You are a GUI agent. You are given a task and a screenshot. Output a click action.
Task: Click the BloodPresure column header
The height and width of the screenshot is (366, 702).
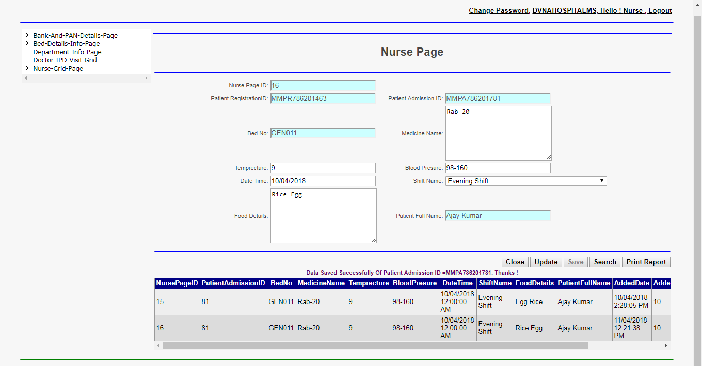coord(415,283)
